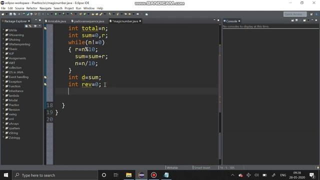Open the Source menu
The width and height of the screenshot is (320, 180).
pyautogui.click(x=19, y=8)
